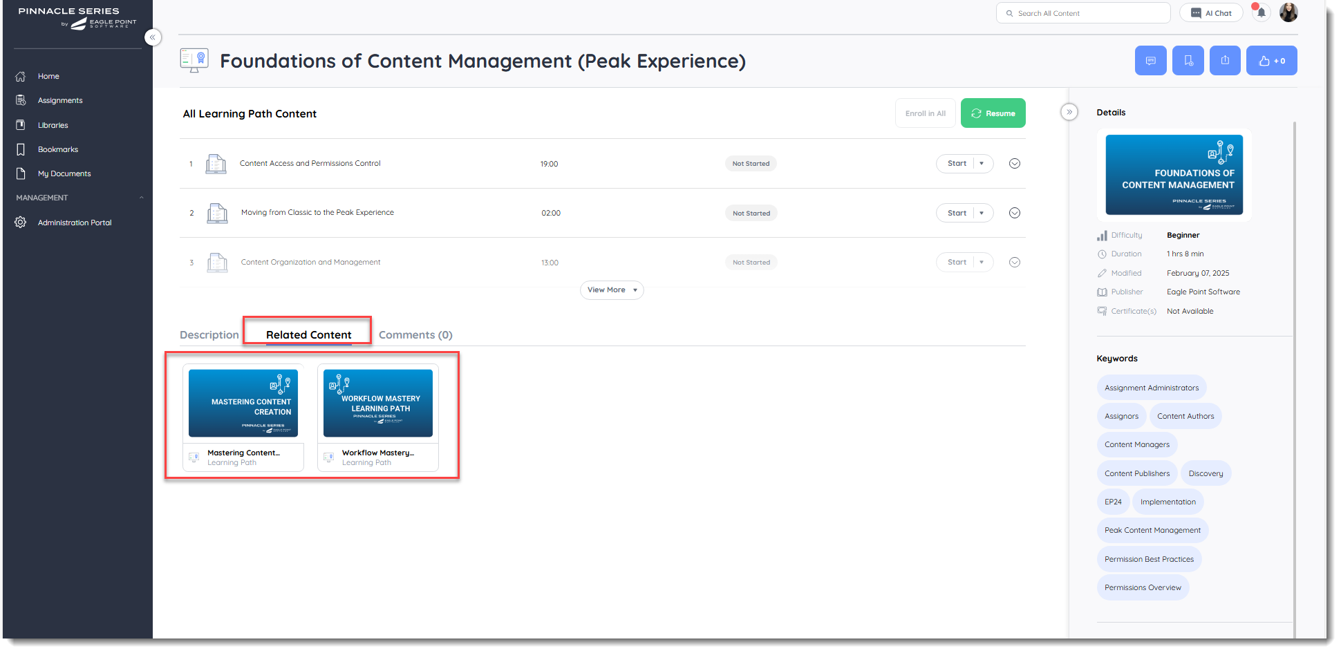Start Content Organization and Management

pos(957,262)
